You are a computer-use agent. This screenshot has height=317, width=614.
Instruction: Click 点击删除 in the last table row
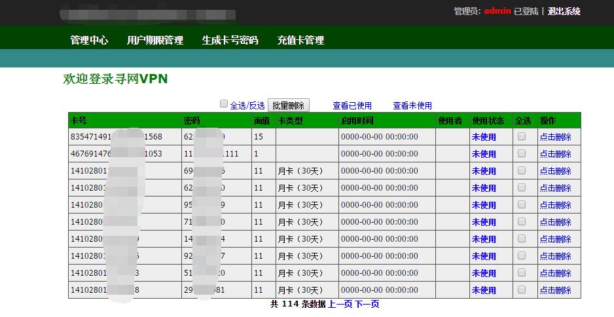click(x=555, y=290)
